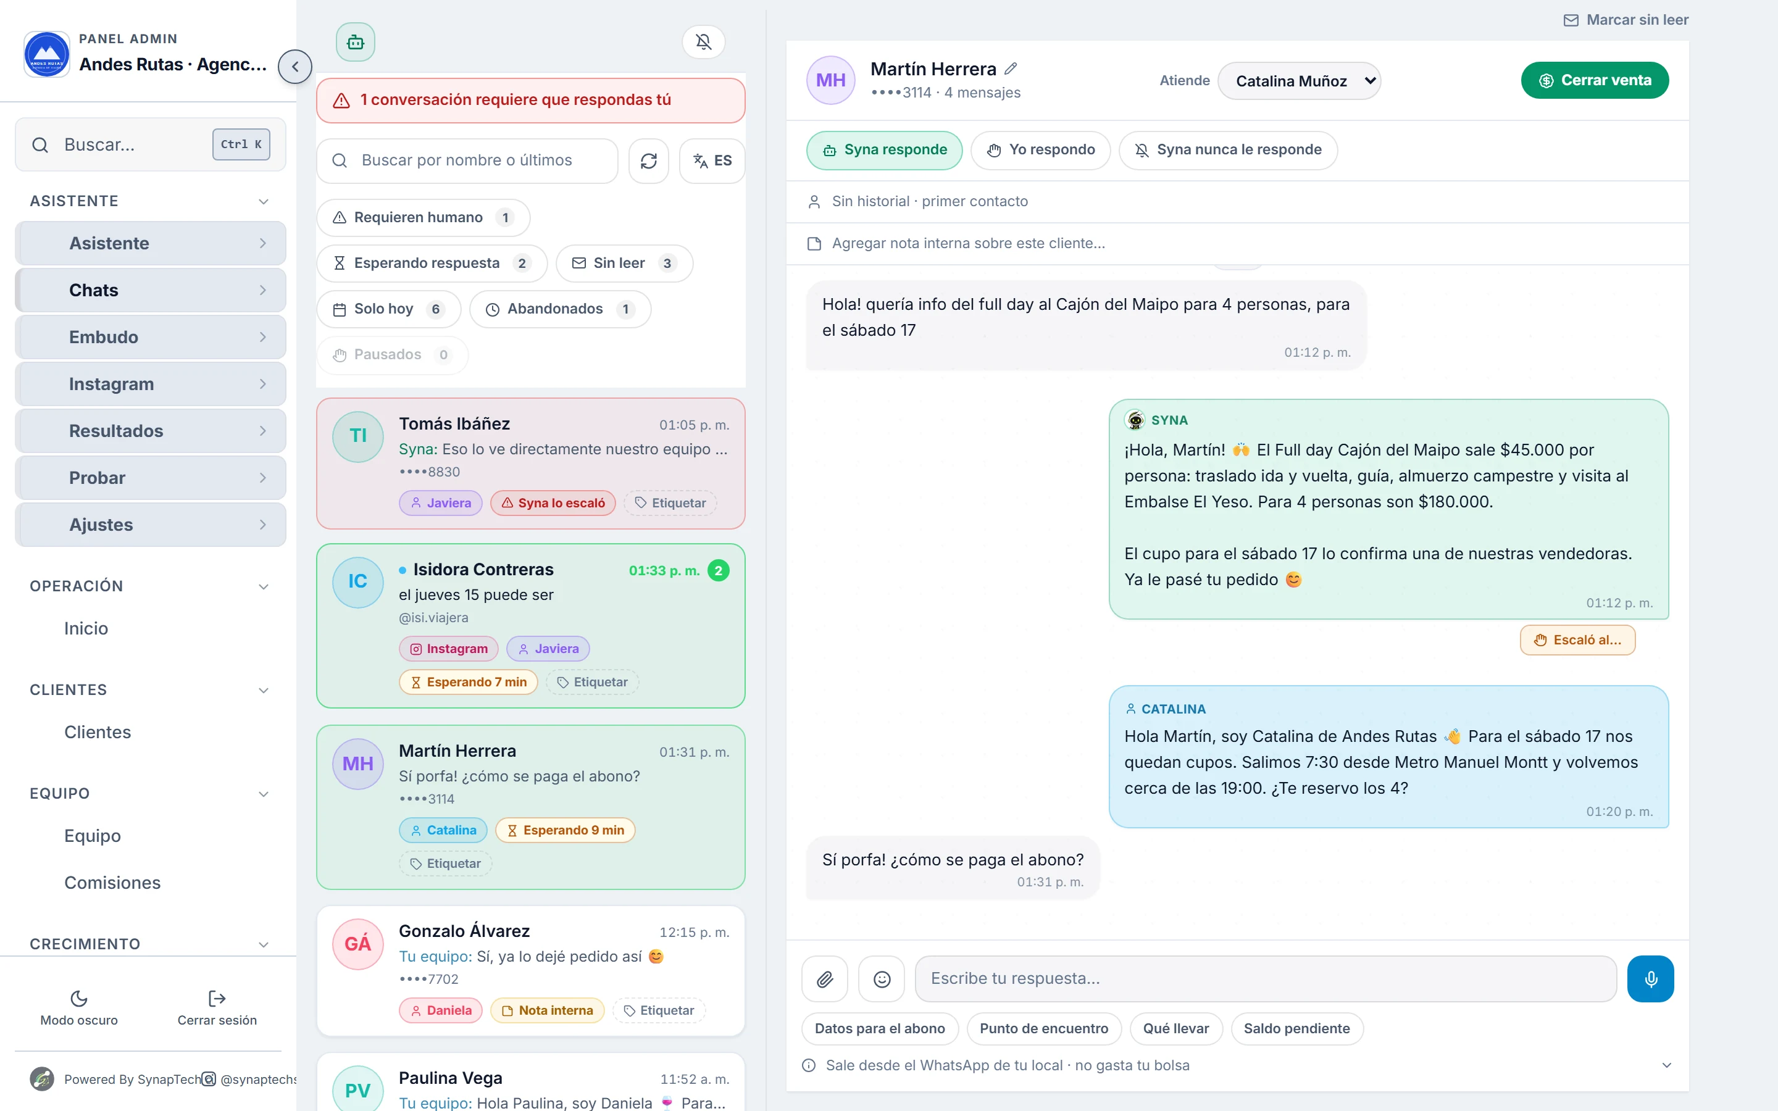The image size is (1778, 1111).
Task: Click Isidora Contreras IC avatar
Action: [358, 582]
